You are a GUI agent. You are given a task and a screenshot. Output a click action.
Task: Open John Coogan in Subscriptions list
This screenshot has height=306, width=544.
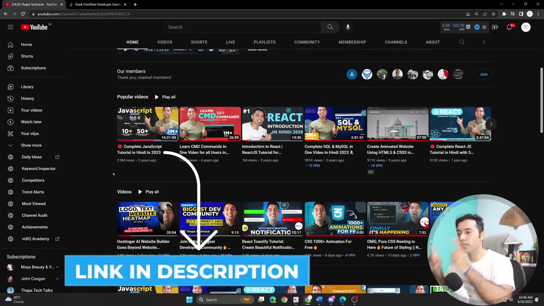coord(34,279)
